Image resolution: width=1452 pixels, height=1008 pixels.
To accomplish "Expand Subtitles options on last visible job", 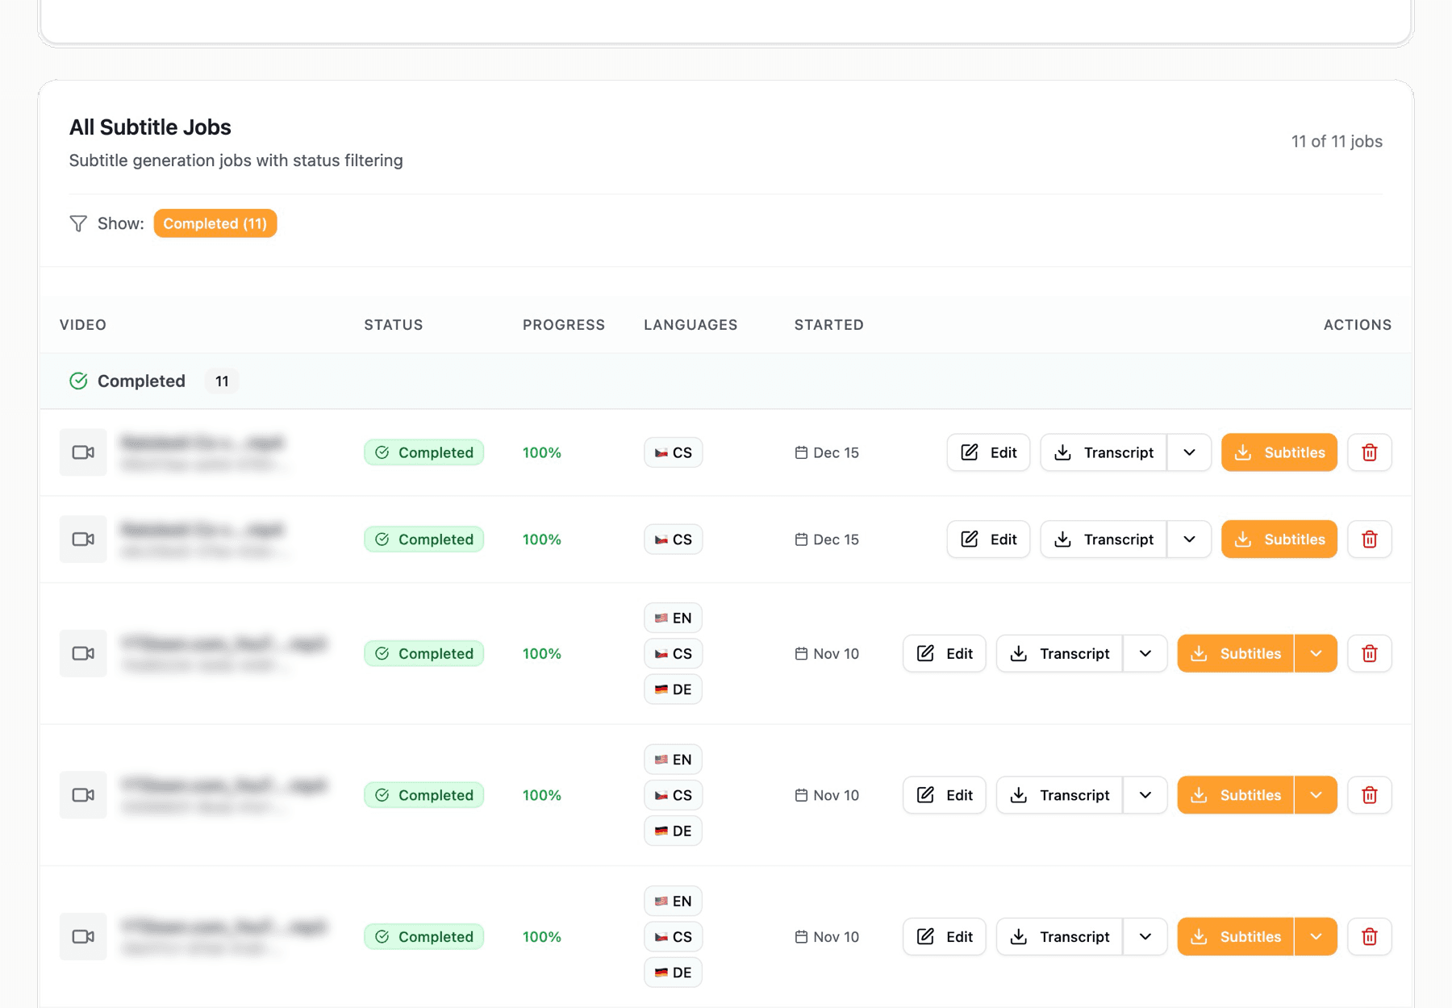I will 1316,936.
